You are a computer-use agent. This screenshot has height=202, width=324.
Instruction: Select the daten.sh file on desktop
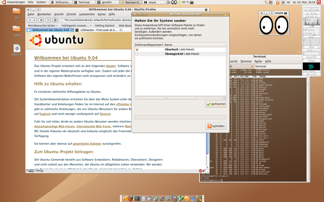17,50
